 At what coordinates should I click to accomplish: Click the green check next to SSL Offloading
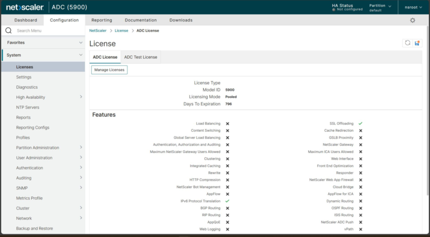(360, 124)
